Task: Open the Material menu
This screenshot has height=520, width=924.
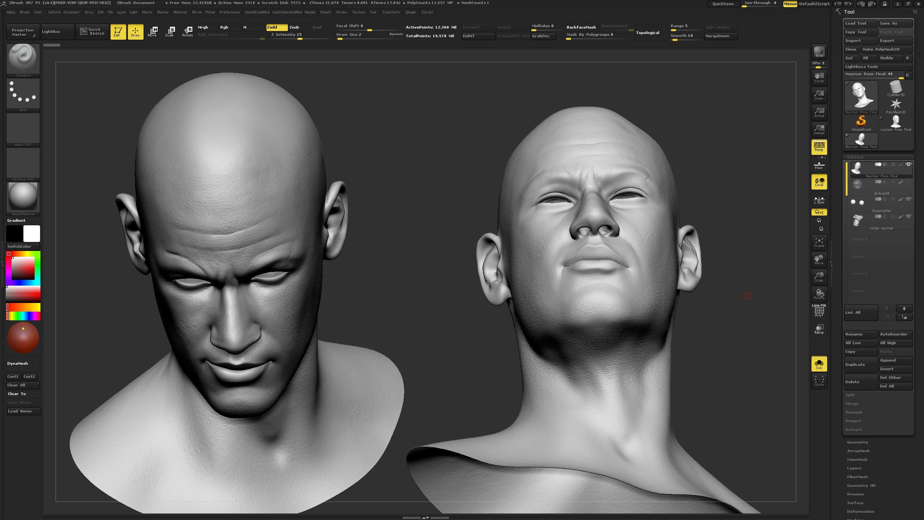Action: [x=180, y=12]
